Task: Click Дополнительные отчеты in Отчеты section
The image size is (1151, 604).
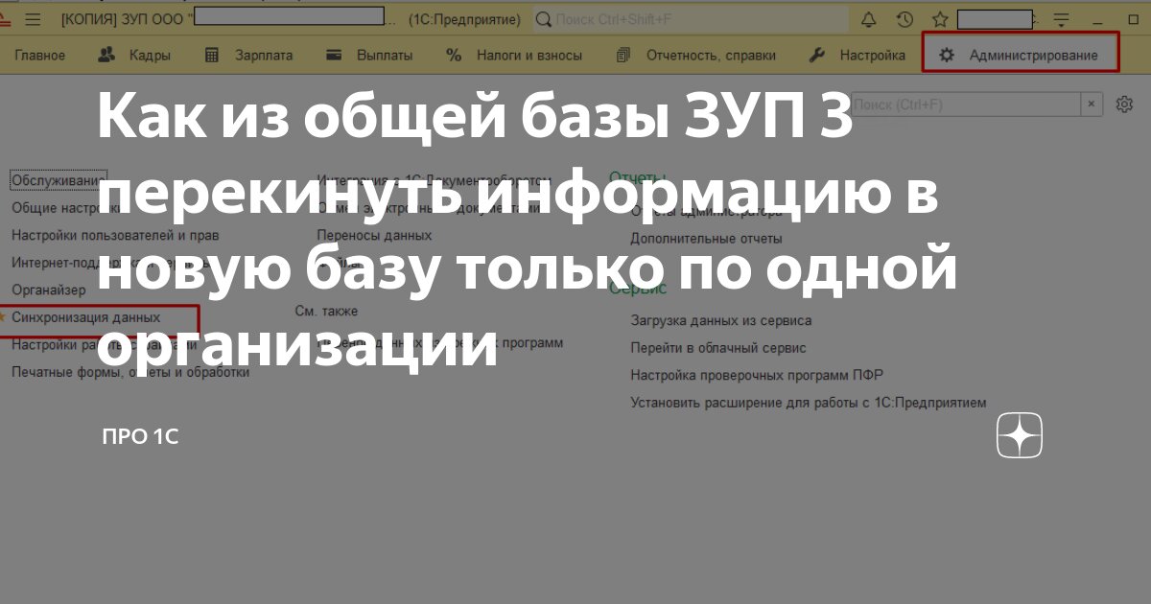Action: [x=706, y=238]
